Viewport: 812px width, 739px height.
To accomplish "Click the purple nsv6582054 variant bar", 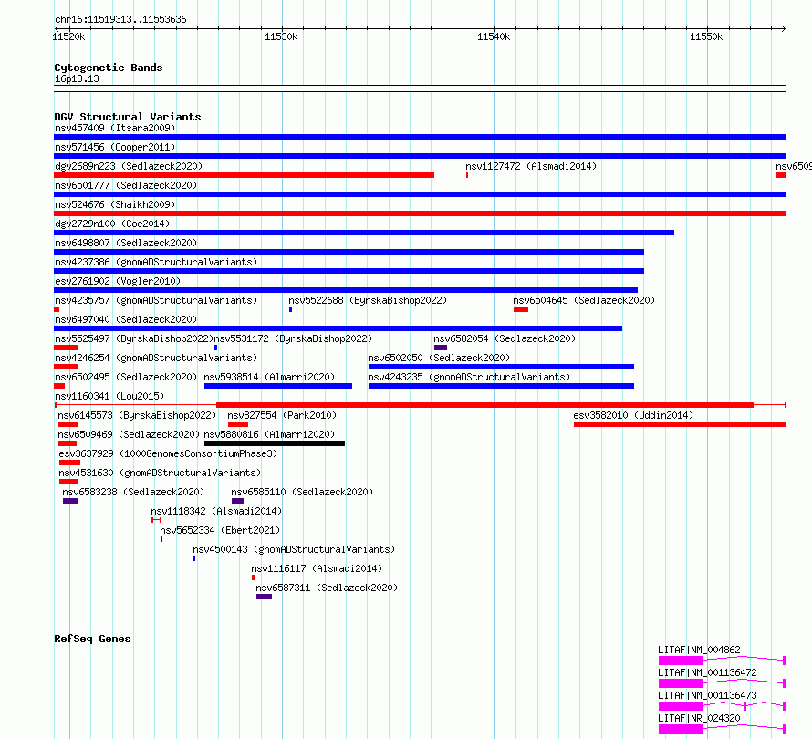I will (441, 348).
